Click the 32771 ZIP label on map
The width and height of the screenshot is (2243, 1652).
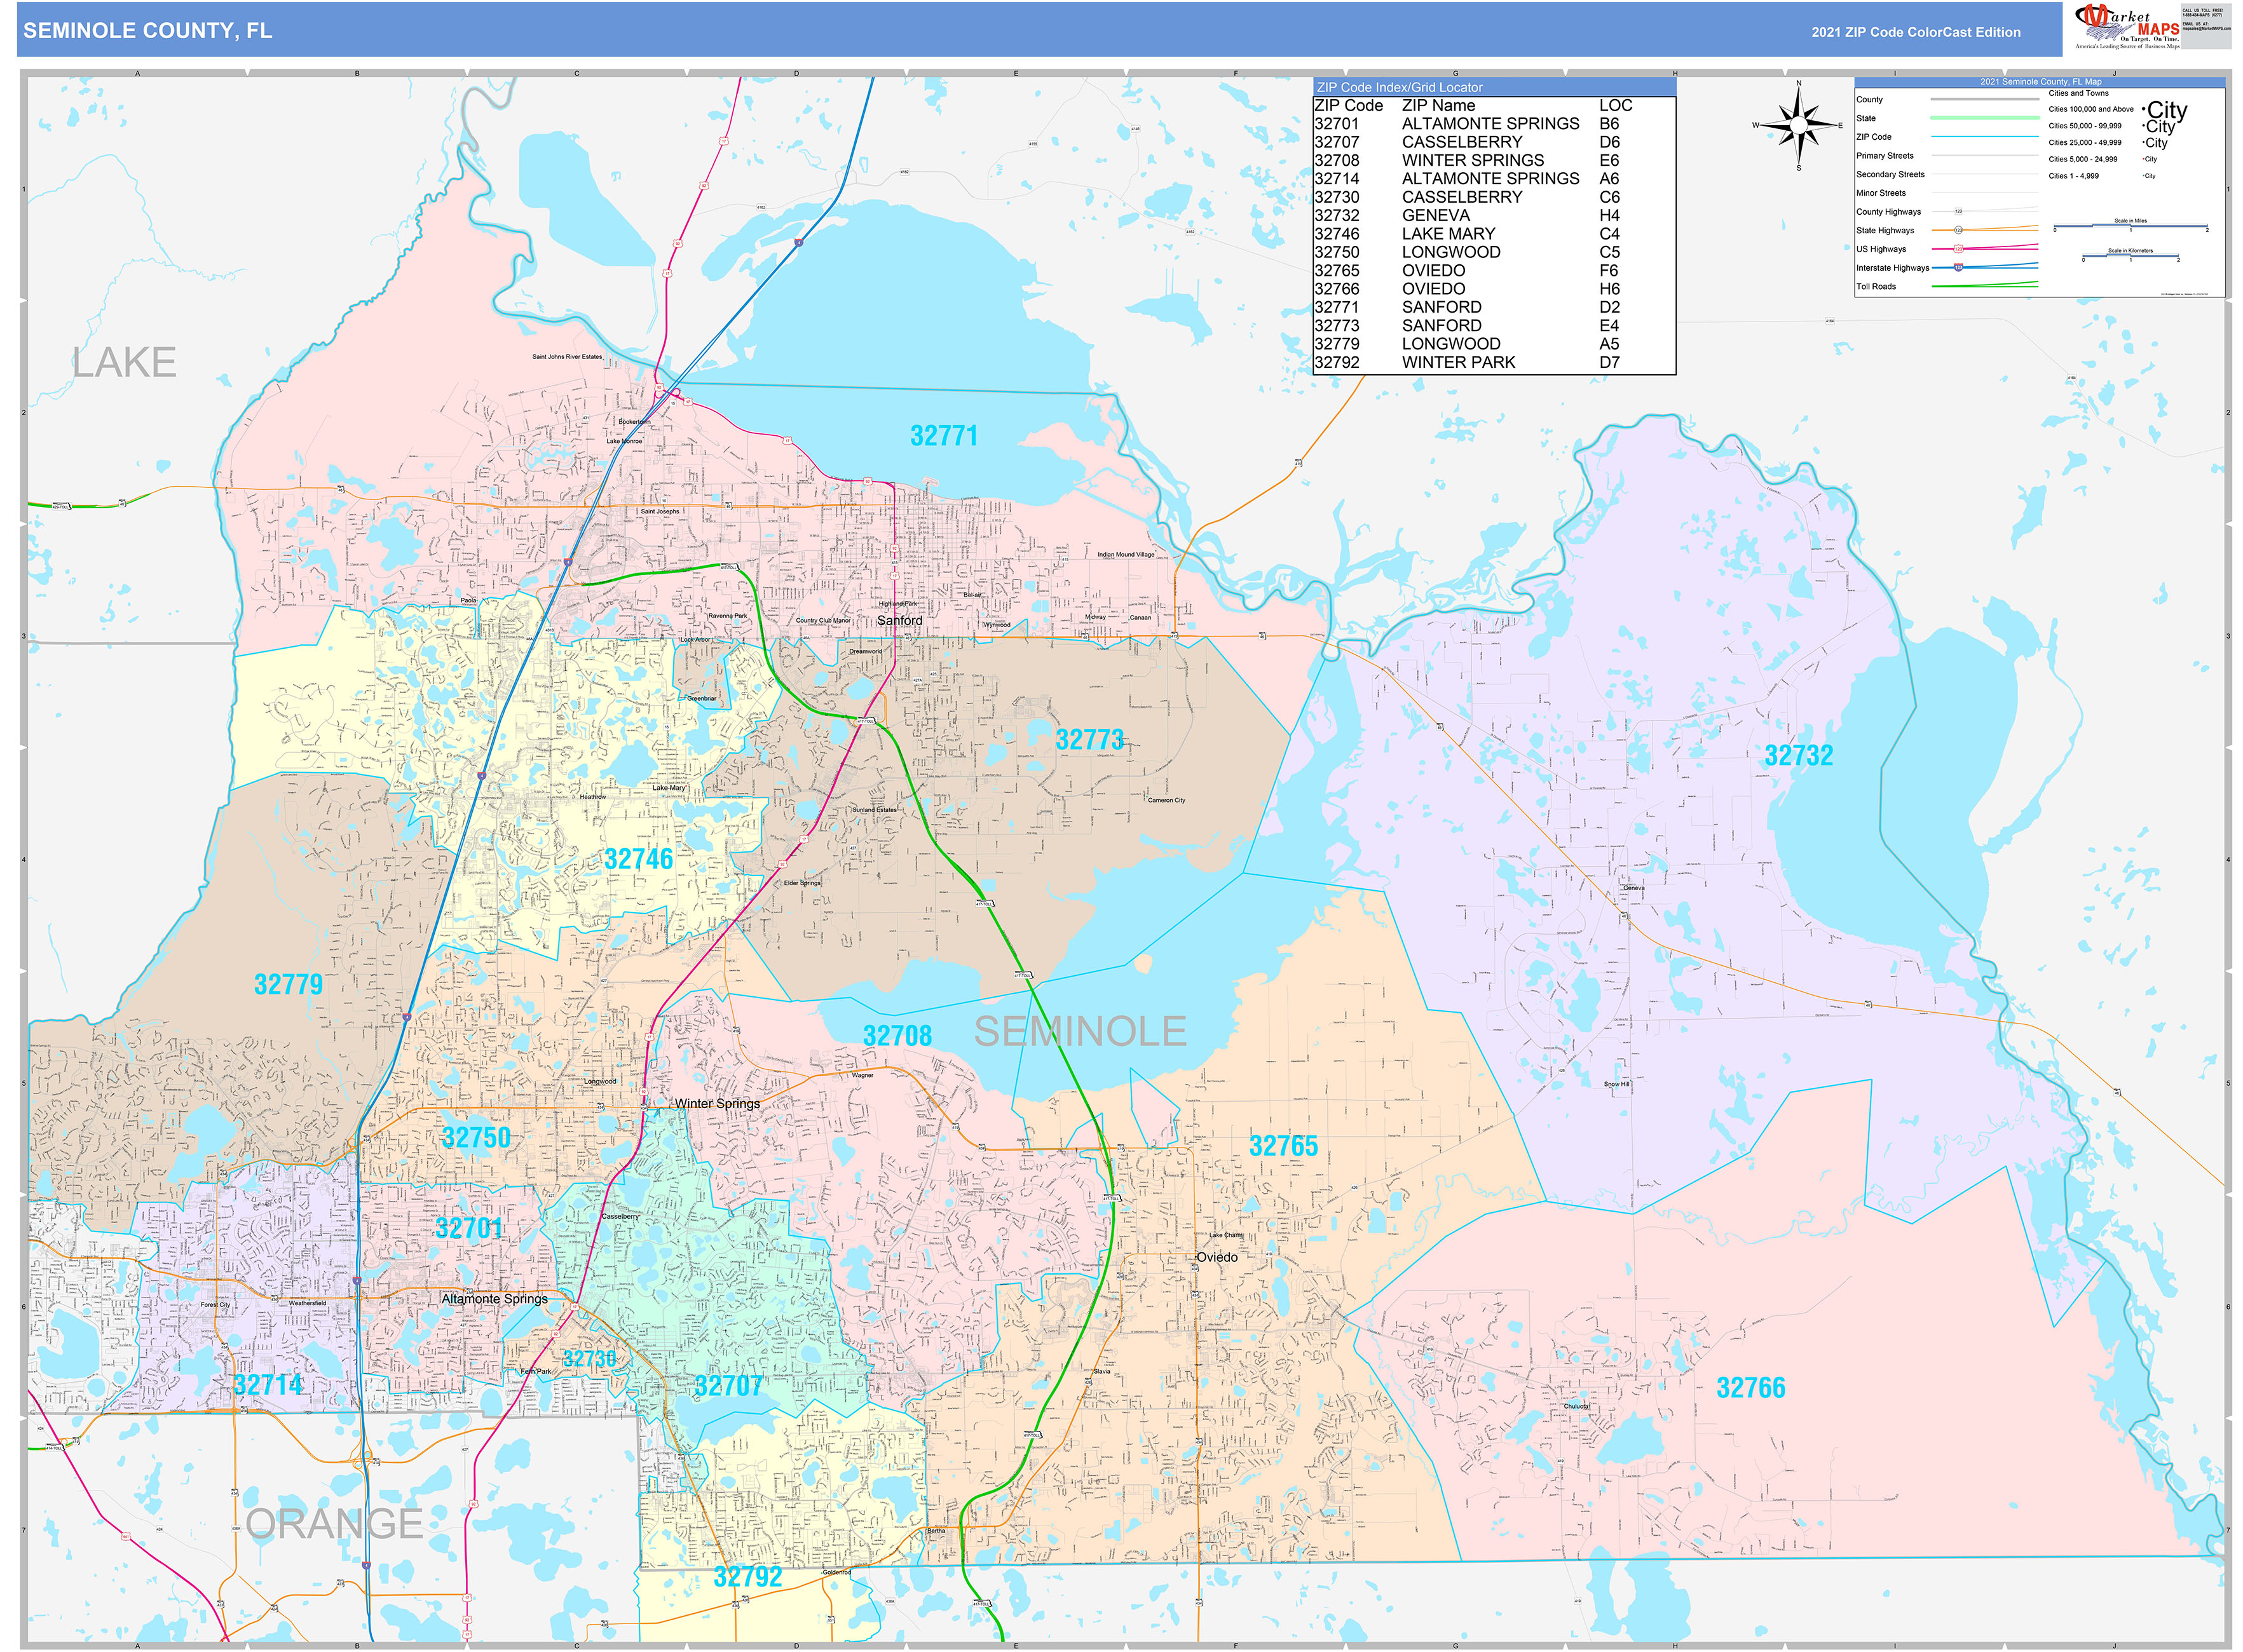[x=943, y=436]
